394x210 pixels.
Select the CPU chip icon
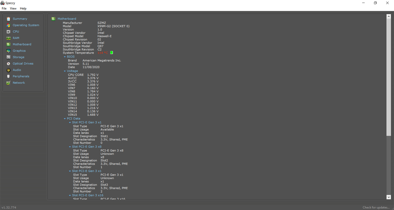8,32
